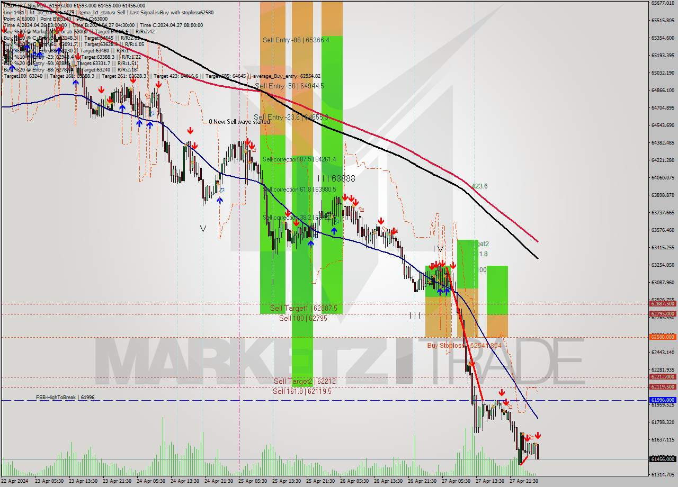The image size is (678, 487).
Task: Click the 61314.705 price axis value
Action: 663,474
